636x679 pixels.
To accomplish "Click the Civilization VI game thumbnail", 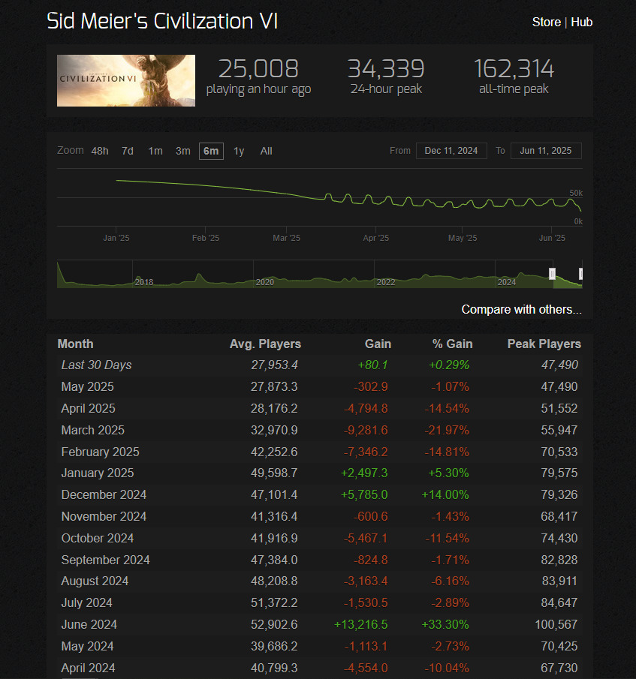I will [x=126, y=80].
